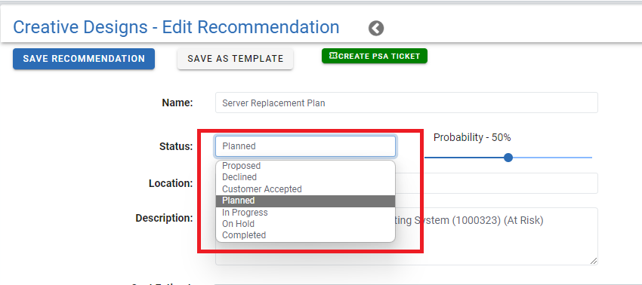The width and height of the screenshot is (642, 285).
Task: Click the Location input field
Action: [496, 183]
